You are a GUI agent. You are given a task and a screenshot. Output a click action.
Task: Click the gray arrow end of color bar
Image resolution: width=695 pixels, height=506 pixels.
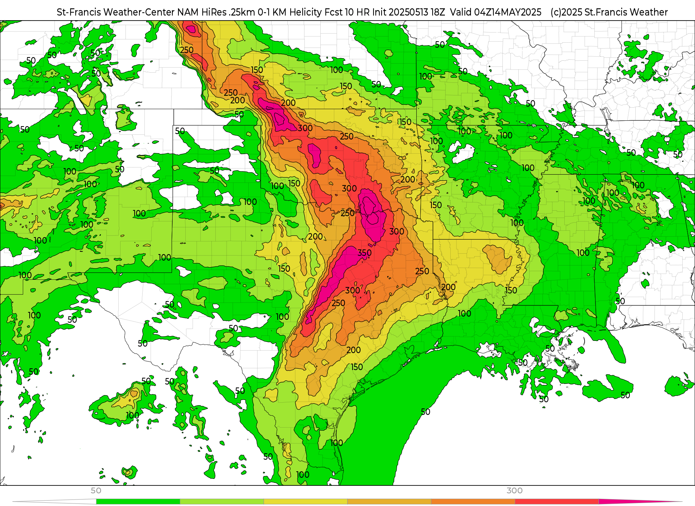(x=54, y=502)
